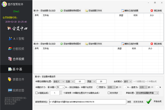Viewport: 165px width, 110px height.
Task: Click the 合并视频 stacked pages icon
Action: 10,59
